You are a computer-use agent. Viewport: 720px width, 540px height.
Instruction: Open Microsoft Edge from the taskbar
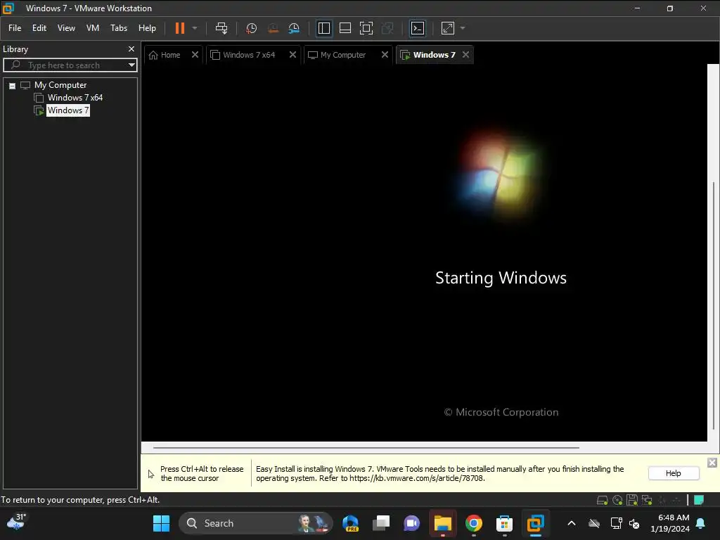pyautogui.click(x=350, y=523)
